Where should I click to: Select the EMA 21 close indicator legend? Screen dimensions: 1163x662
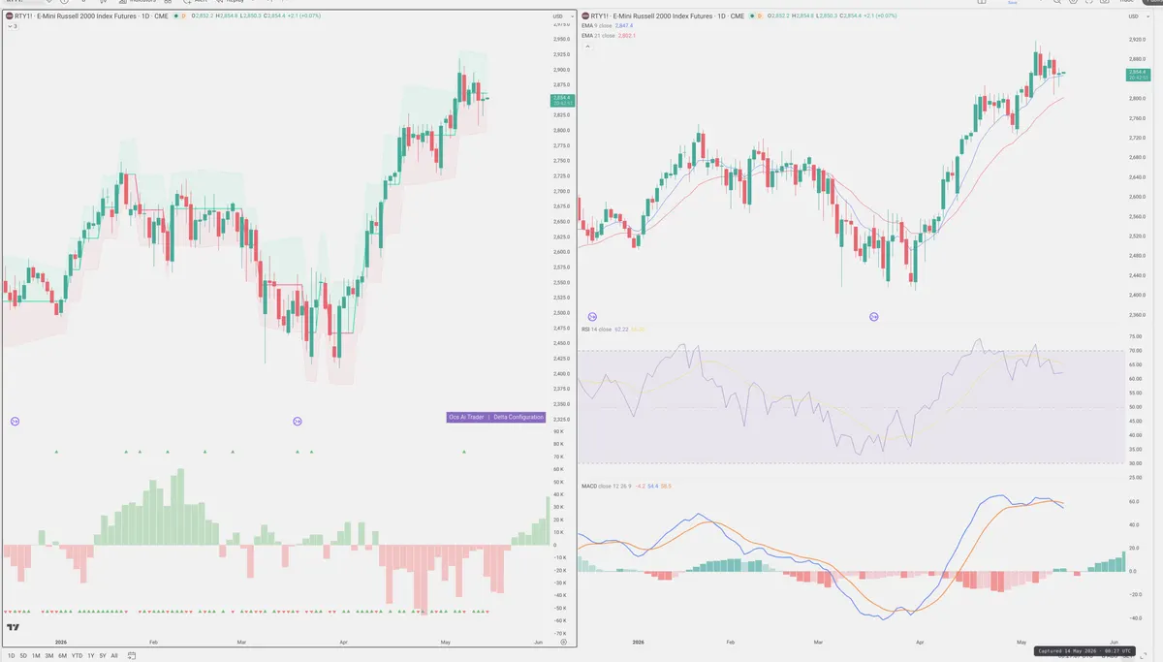609,36
